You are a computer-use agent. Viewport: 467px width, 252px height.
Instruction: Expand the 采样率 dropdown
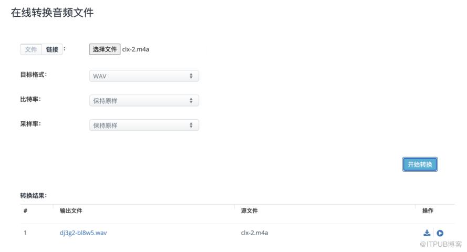pos(144,125)
